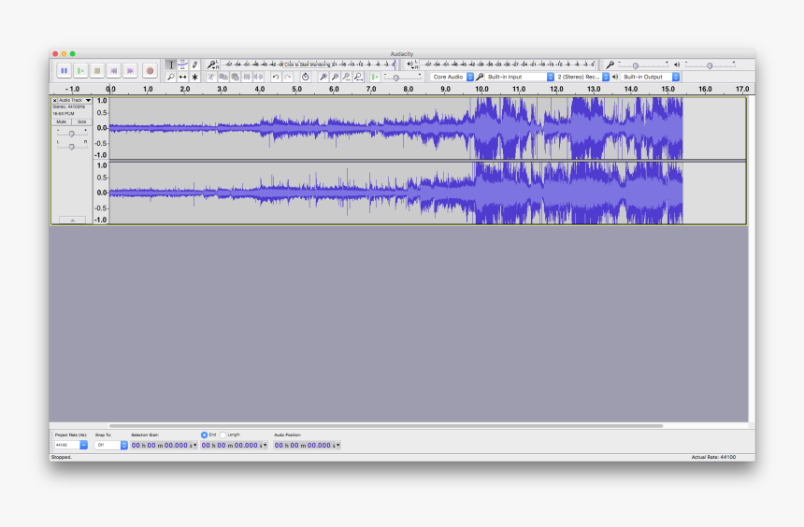Click the Audio Position time field
Viewport: 804px width, 527px height.
308,445
